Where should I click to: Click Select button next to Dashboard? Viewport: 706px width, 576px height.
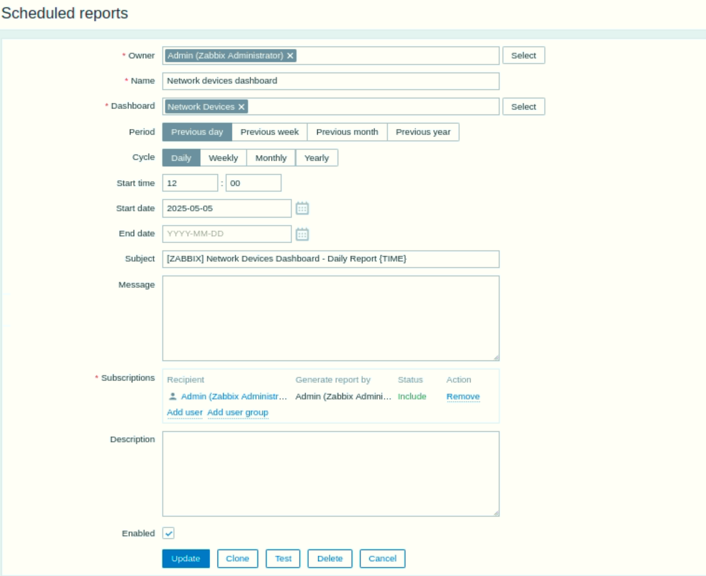click(523, 107)
